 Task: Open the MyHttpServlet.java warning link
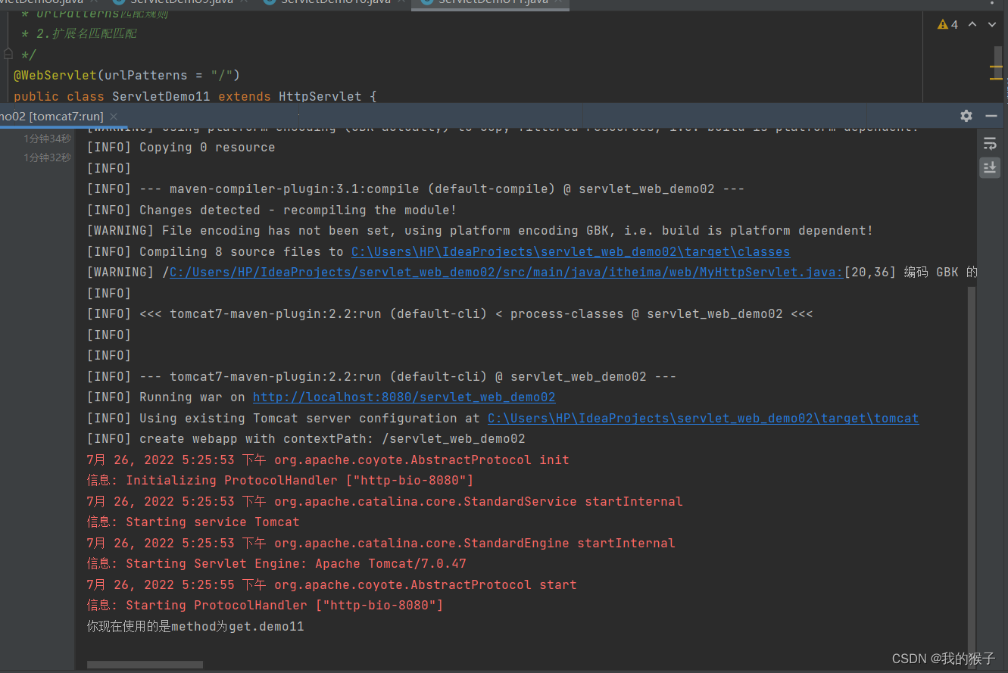(507, 273)
